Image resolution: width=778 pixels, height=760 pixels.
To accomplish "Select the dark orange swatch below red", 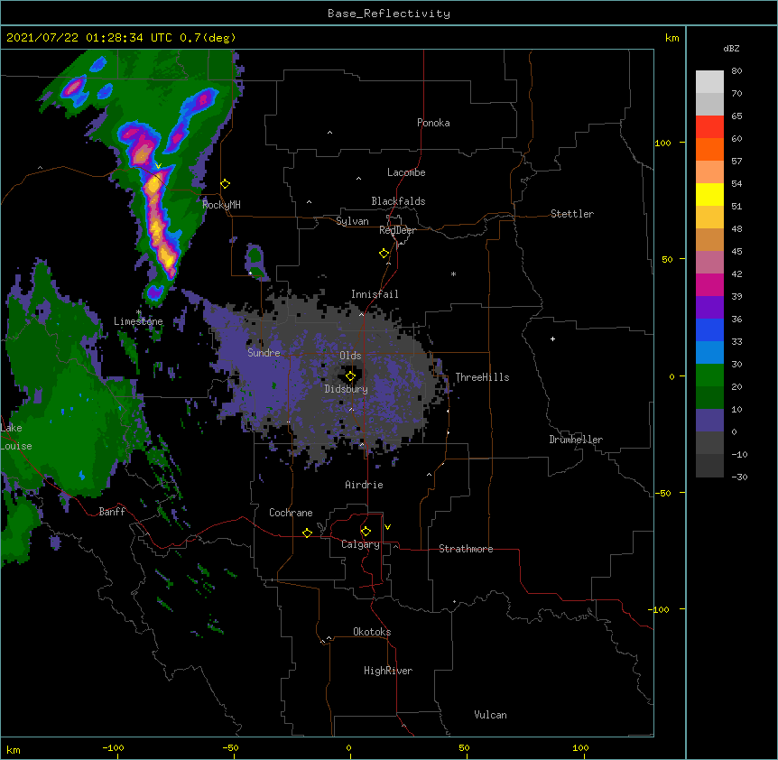I will 709,149.
